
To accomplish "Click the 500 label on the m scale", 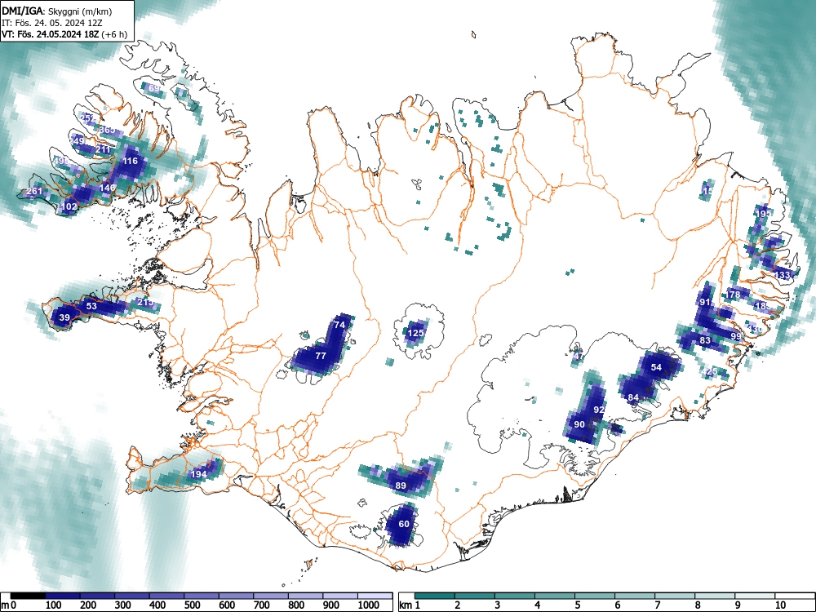I will (x=192, y=605).
